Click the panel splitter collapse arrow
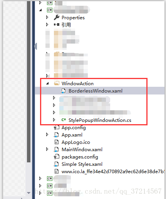This screenshot has width=166, height=199. coord(36,46)
